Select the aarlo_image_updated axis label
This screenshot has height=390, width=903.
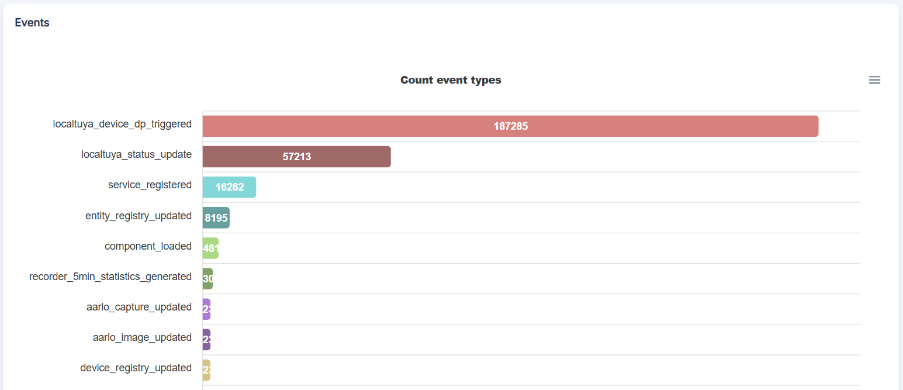(142, 337)
